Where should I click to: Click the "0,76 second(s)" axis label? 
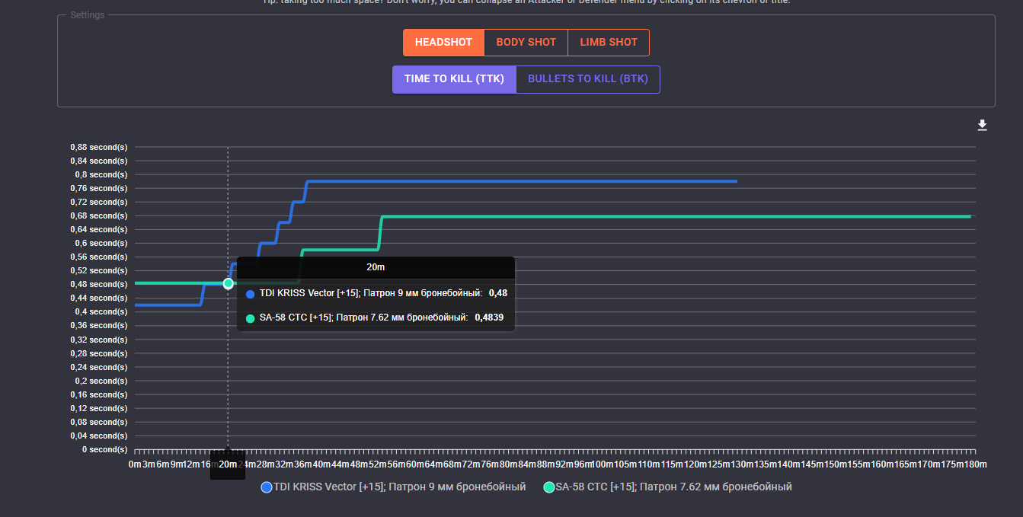pyautogui.click(x=99, y=188)
